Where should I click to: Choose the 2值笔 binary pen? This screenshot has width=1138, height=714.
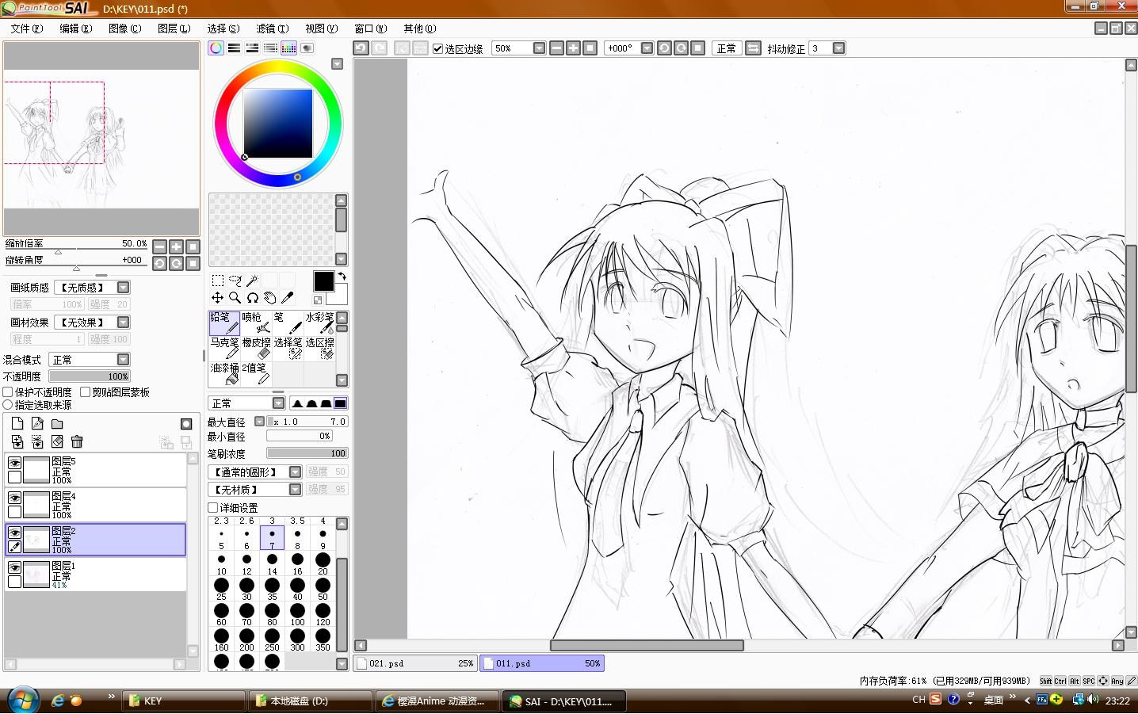coord(256,373)
